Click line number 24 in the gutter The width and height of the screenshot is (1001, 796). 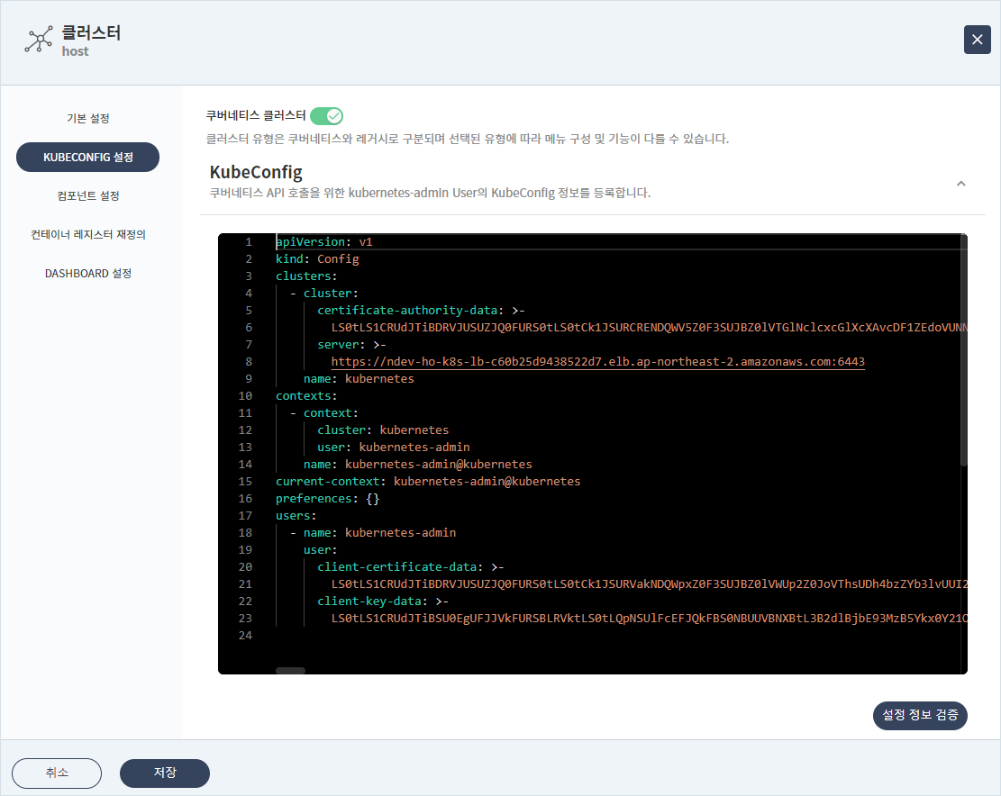point(245,636)
